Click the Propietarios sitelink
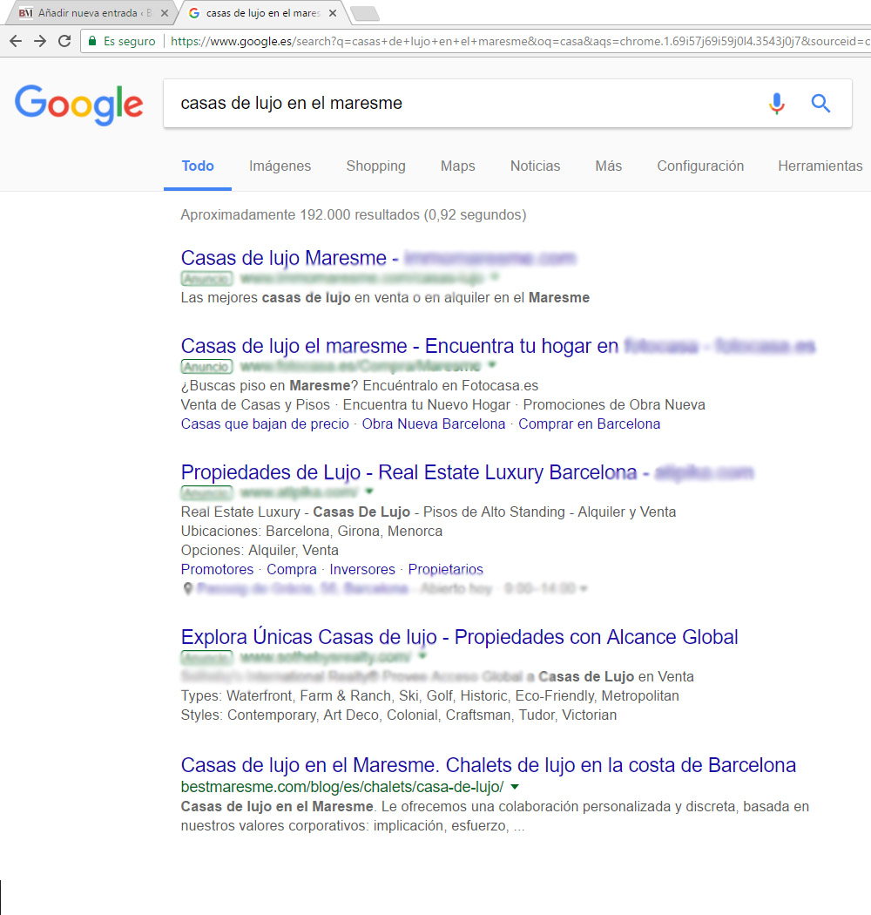The height and width of the screenshot is (915, 871). click(446, 569)
